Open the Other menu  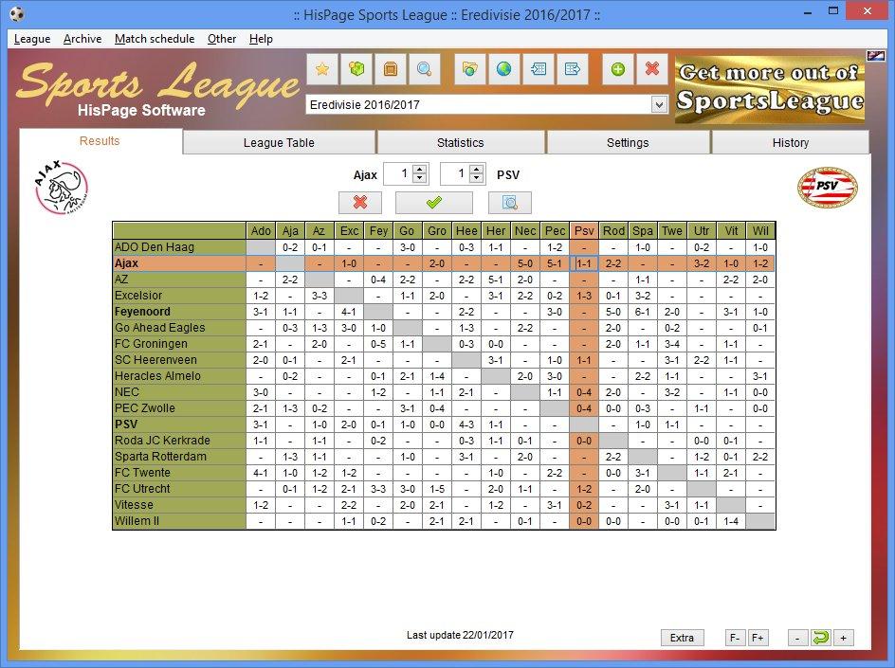tap(222, 39)
